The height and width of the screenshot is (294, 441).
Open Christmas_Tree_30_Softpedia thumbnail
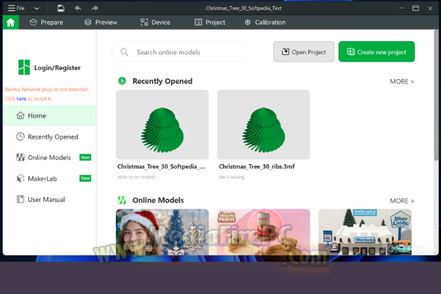coord(162,124)
